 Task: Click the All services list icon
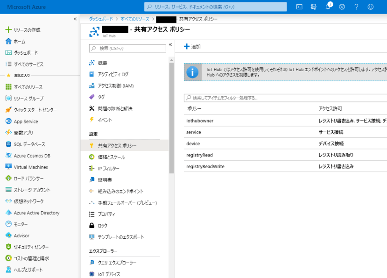[8, 64]
